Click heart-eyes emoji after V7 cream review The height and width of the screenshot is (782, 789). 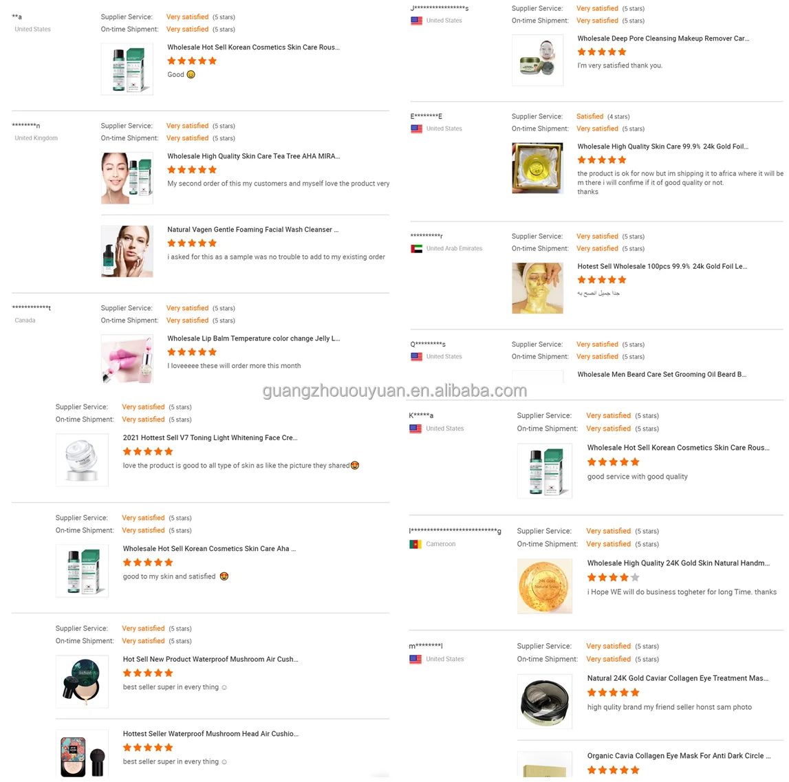click(355, 466)
